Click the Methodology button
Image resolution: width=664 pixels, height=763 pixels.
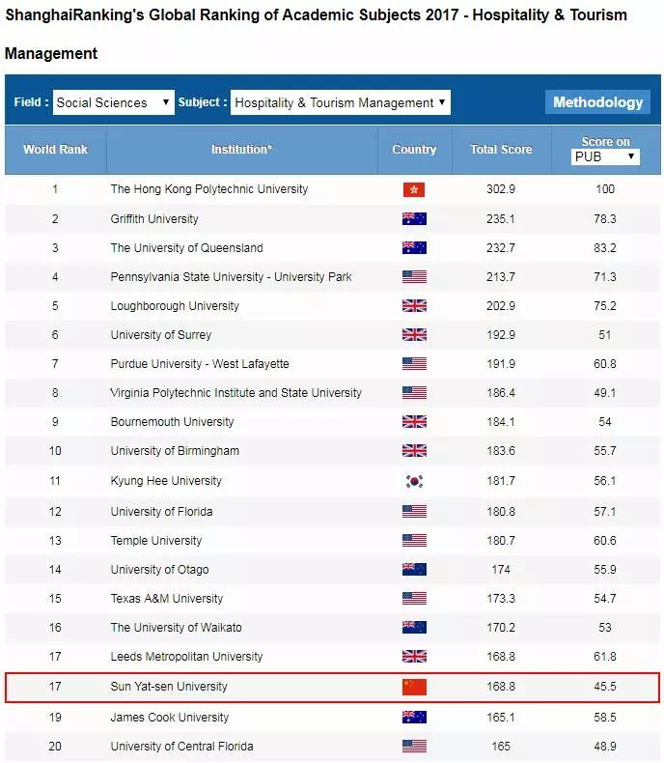(597, 102)
